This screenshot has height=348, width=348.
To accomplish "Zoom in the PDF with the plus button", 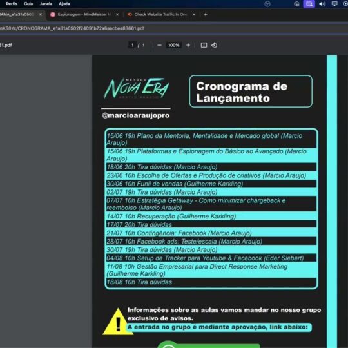I will click(188, 45).
